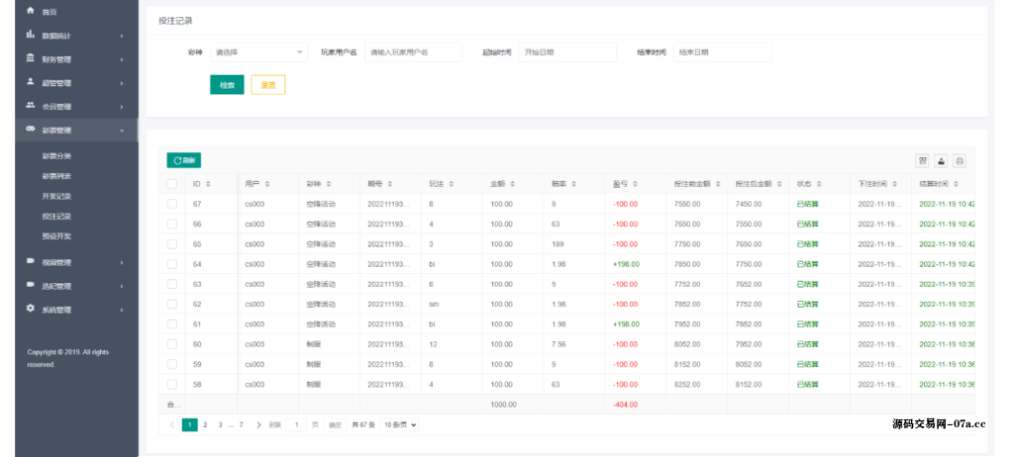Go to next page with right arrow
This screenshot has height=457, width=1014.
coord(258,424)
